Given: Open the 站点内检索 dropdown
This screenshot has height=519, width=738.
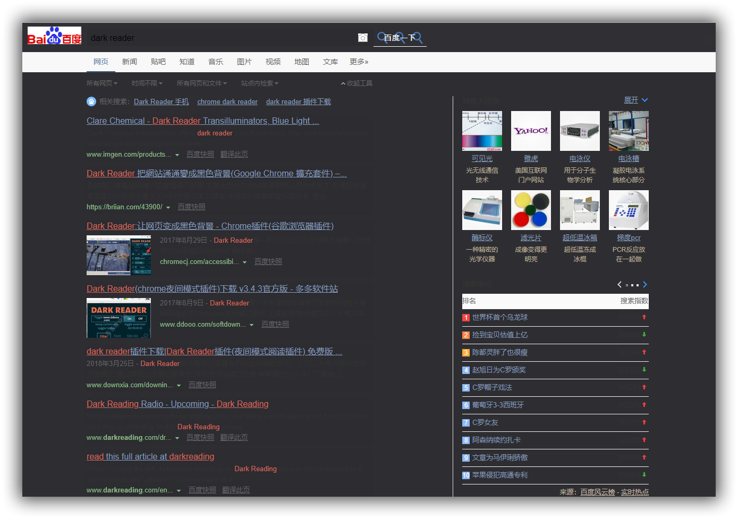Looking at the screenshot, I should click(260, 83).
